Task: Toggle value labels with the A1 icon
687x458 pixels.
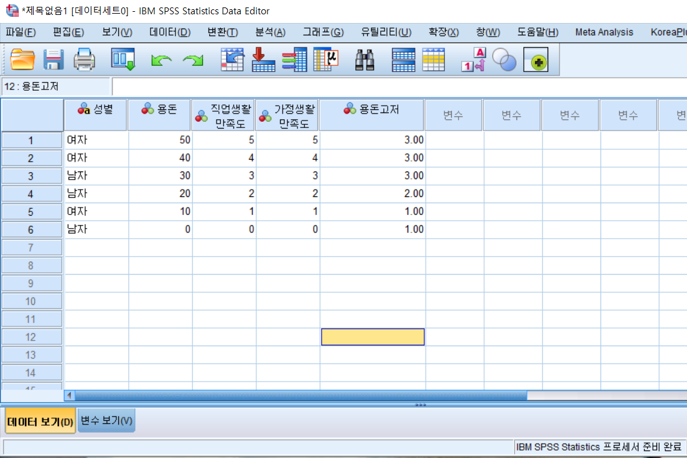Action: coord(474,60)
